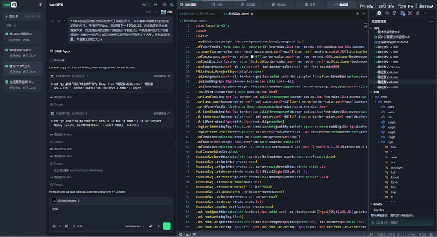Collapse the html node in the outline

[x=373, y=97]
